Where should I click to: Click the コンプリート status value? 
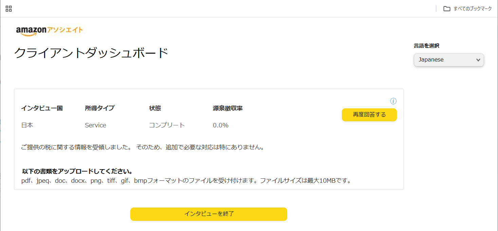tap(167, 125)
